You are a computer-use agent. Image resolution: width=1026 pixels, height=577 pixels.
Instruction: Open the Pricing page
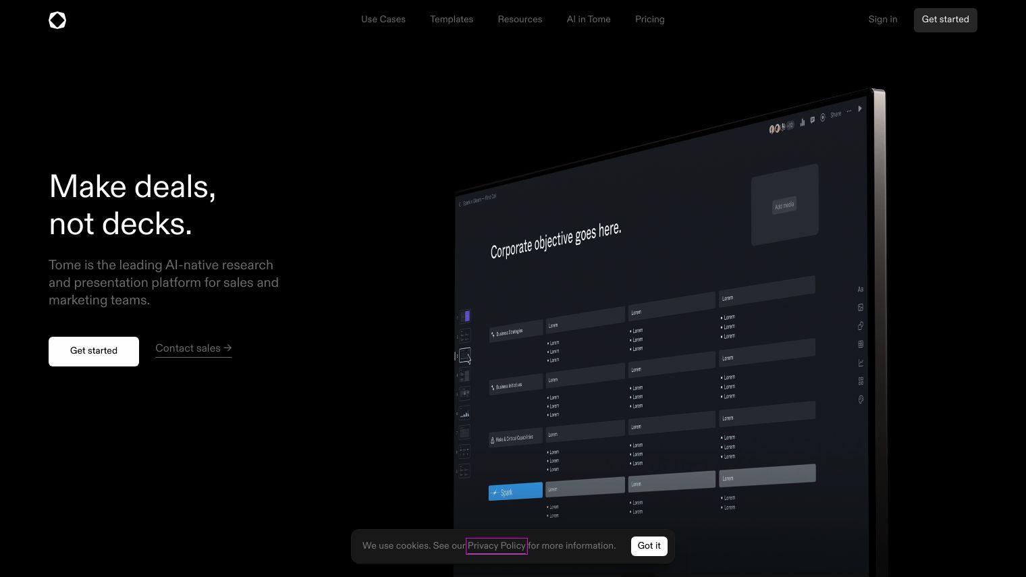(650, 20)
